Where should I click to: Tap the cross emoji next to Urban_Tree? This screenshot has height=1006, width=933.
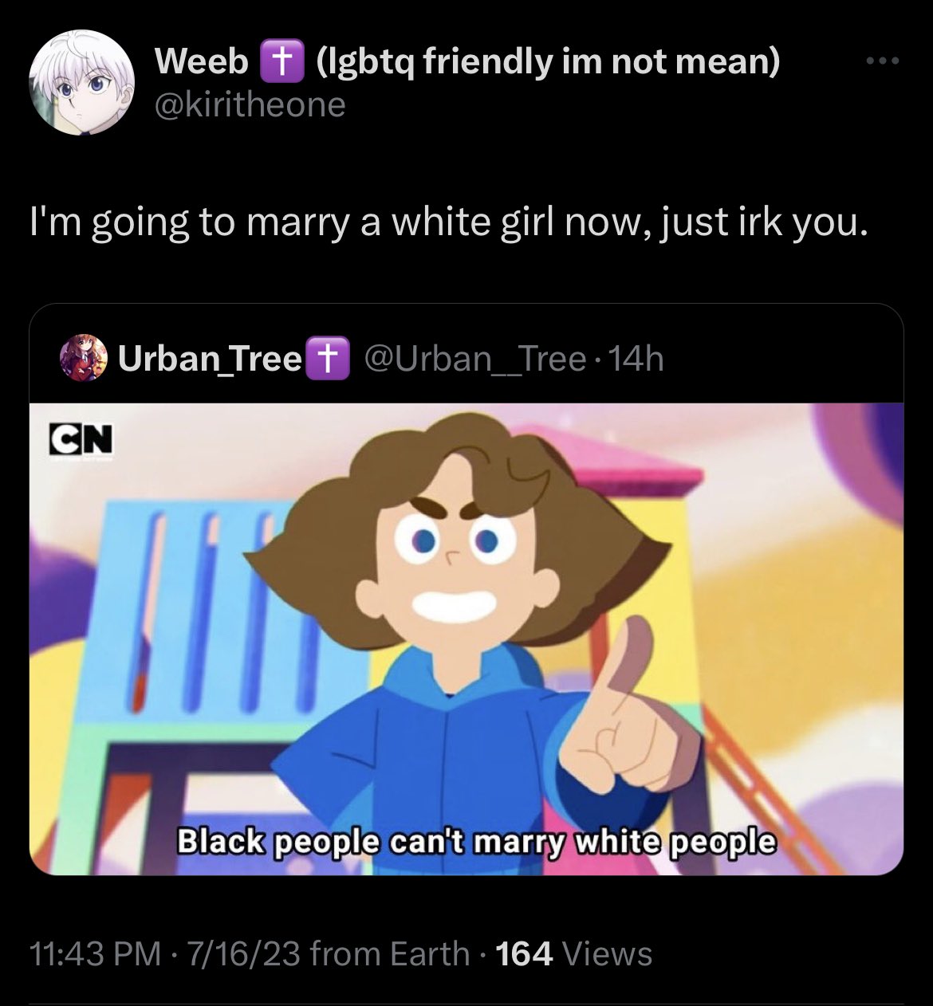pos(328,360)
